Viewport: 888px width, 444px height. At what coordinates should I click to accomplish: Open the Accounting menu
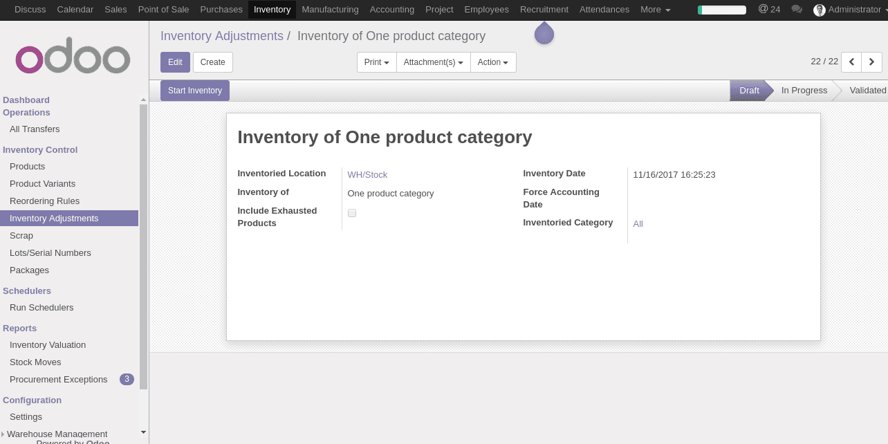[392, 10]
